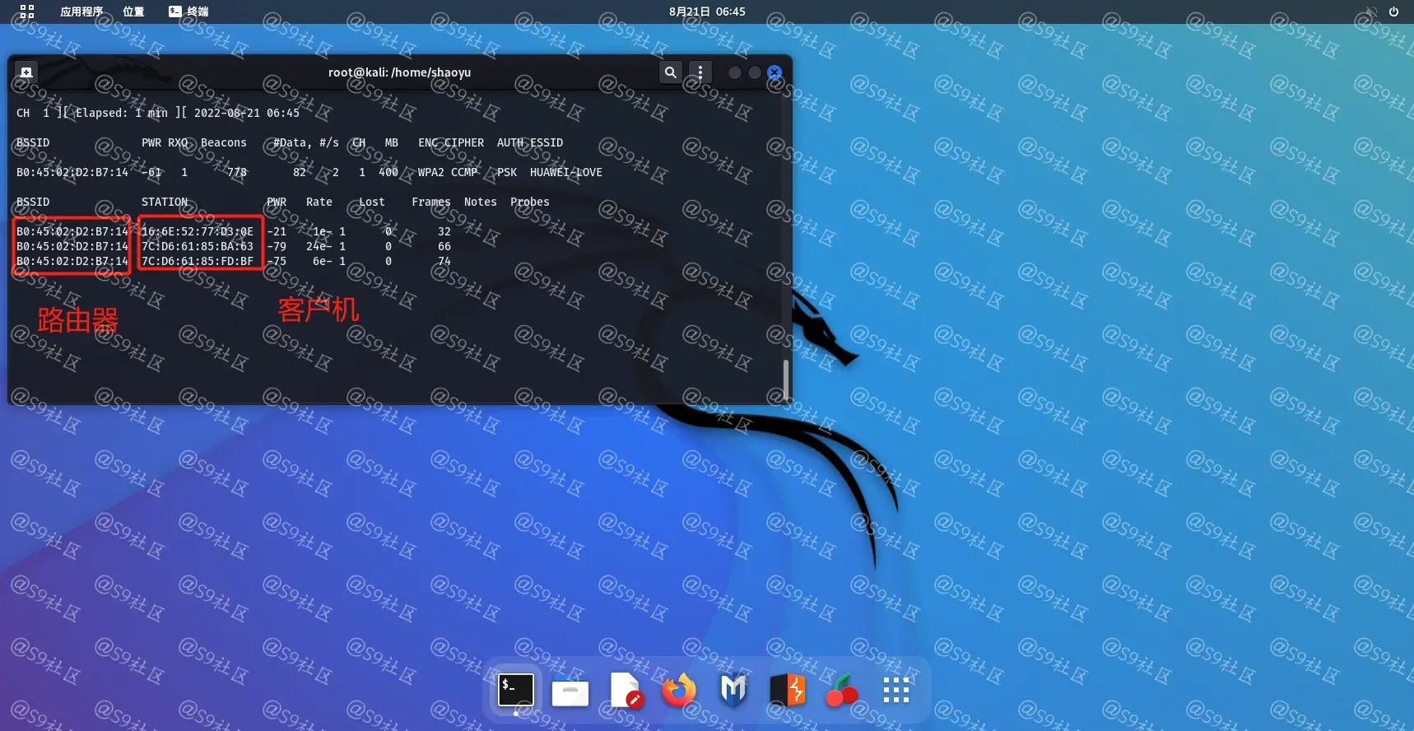Show all applications grid in the dock
Image resolution: width=1414 pixels, height=731 pixels.
click(896, 690)
